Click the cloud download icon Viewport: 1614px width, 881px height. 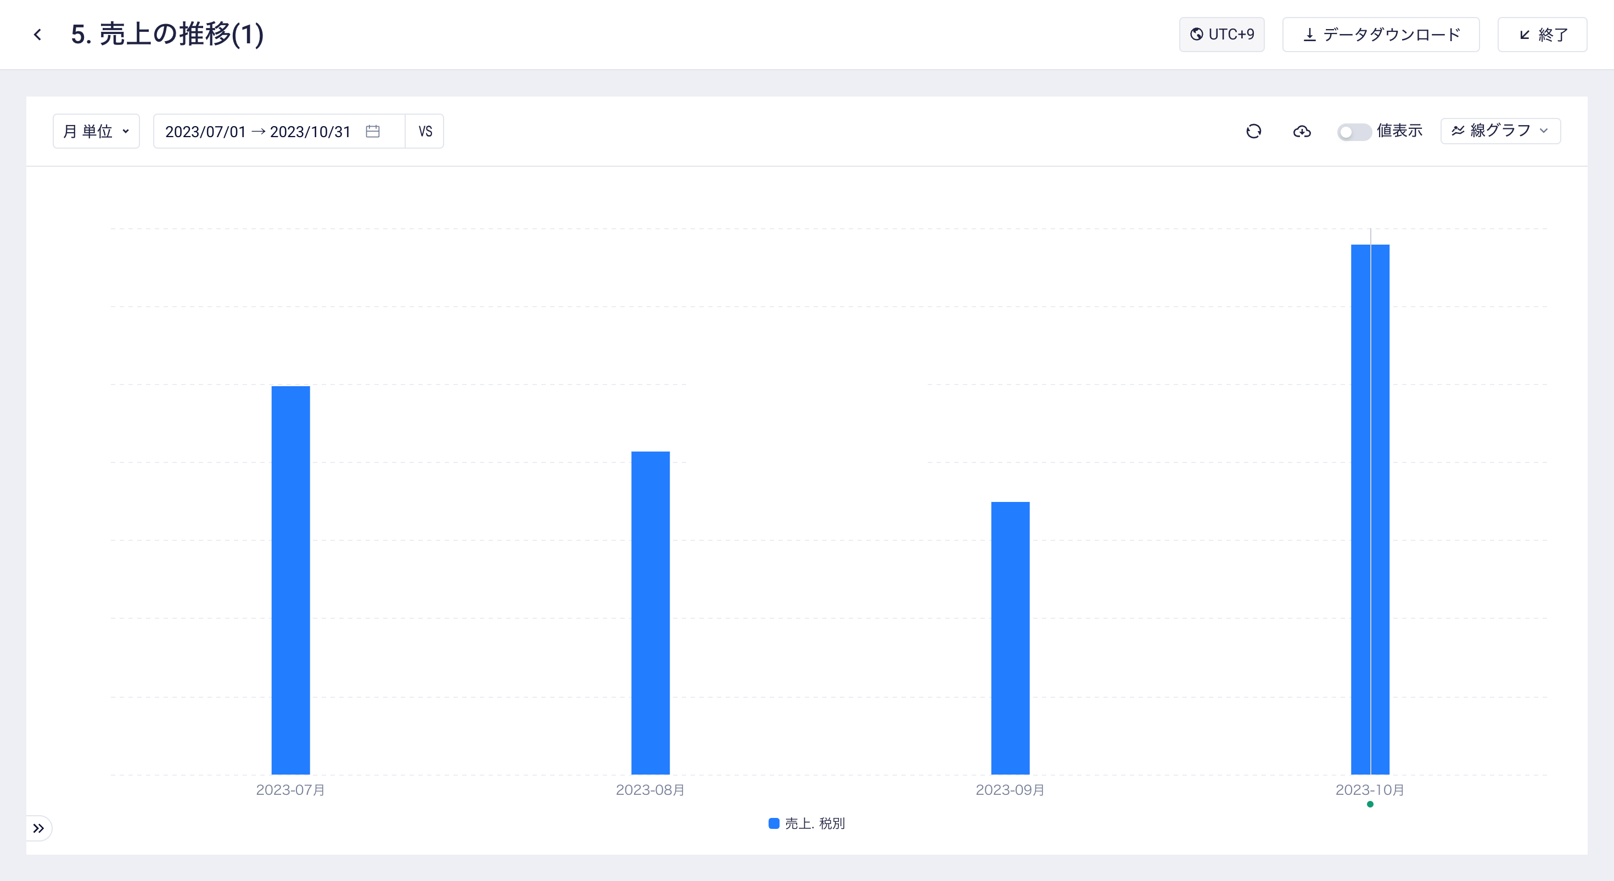[x=1301, y=131]
